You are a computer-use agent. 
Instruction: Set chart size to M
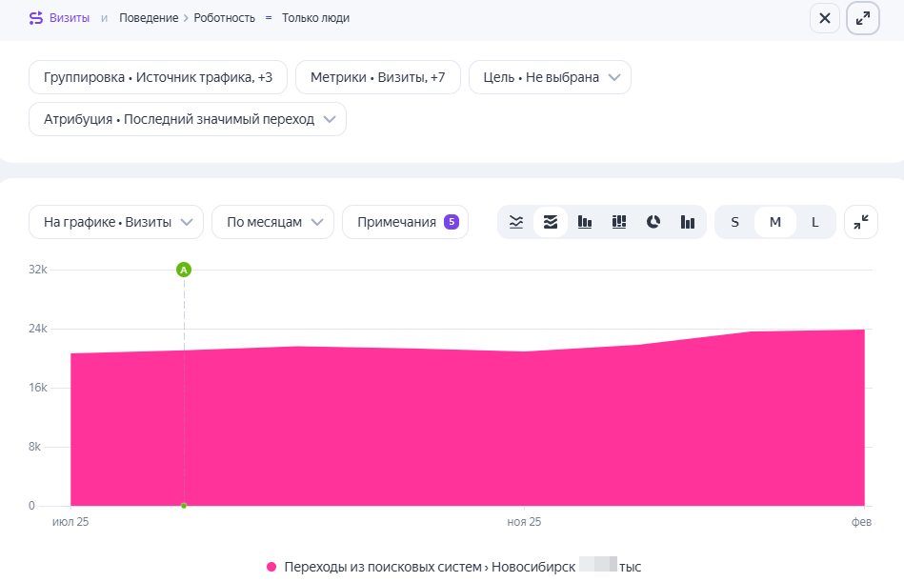coord(774,222)
